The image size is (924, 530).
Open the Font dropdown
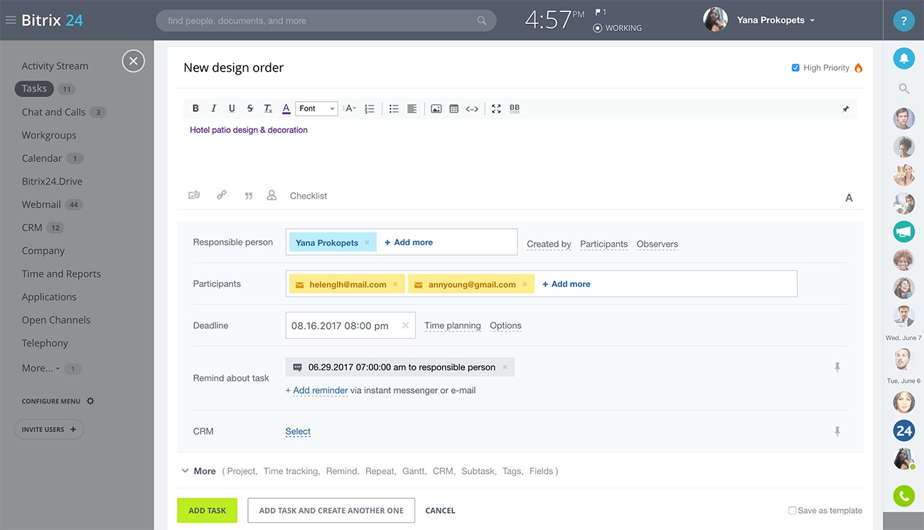coord(316,108)
